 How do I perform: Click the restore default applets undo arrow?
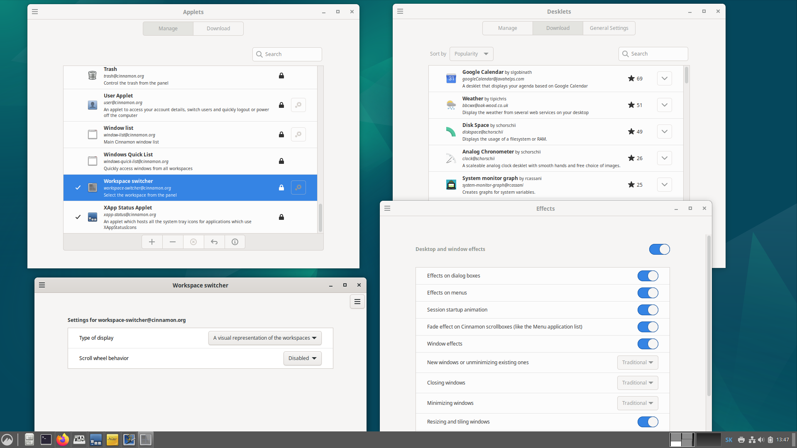click(214, 242)
